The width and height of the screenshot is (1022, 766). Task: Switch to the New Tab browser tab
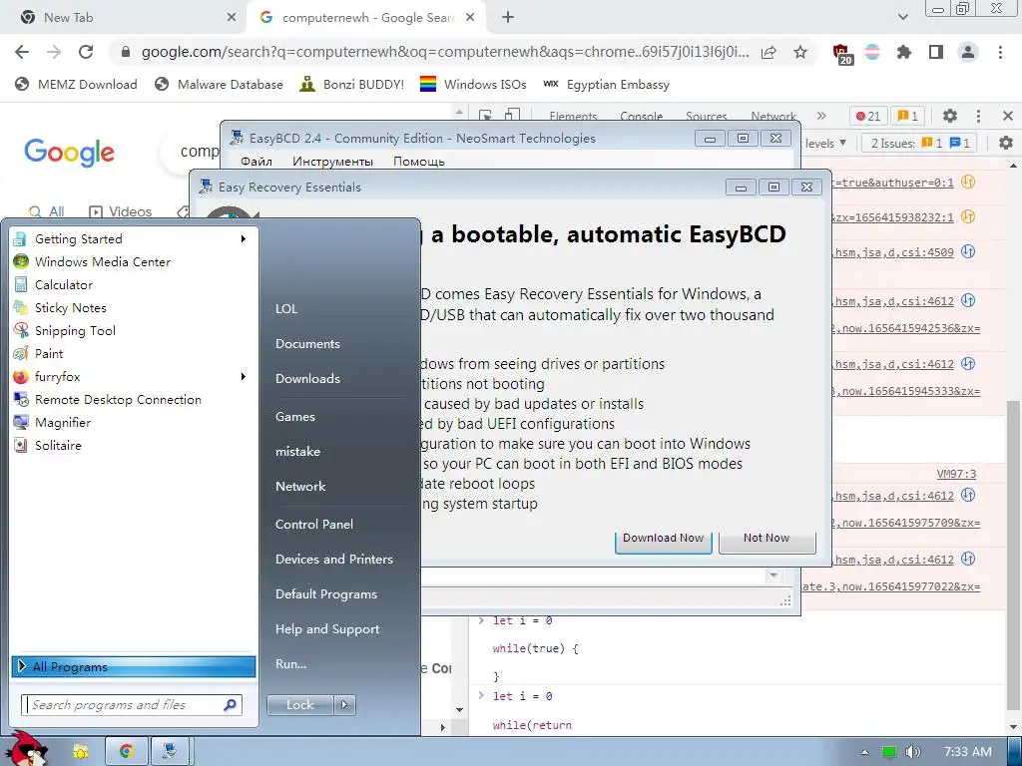point(123,18)
